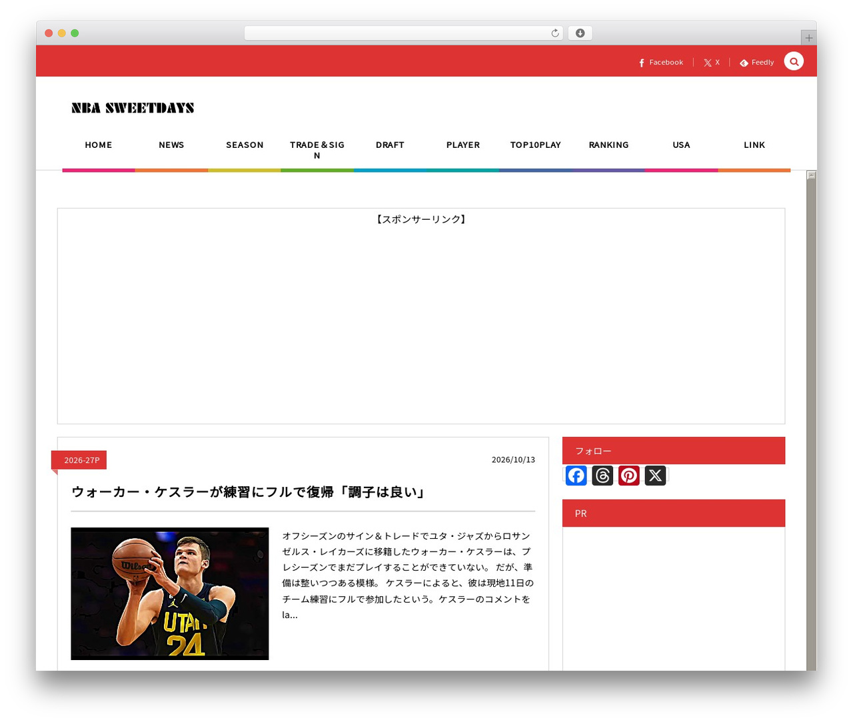The width and height of the screenshot is (853, 722).
Task: Open the PLAYER menu item
Action: click(463, 145)
